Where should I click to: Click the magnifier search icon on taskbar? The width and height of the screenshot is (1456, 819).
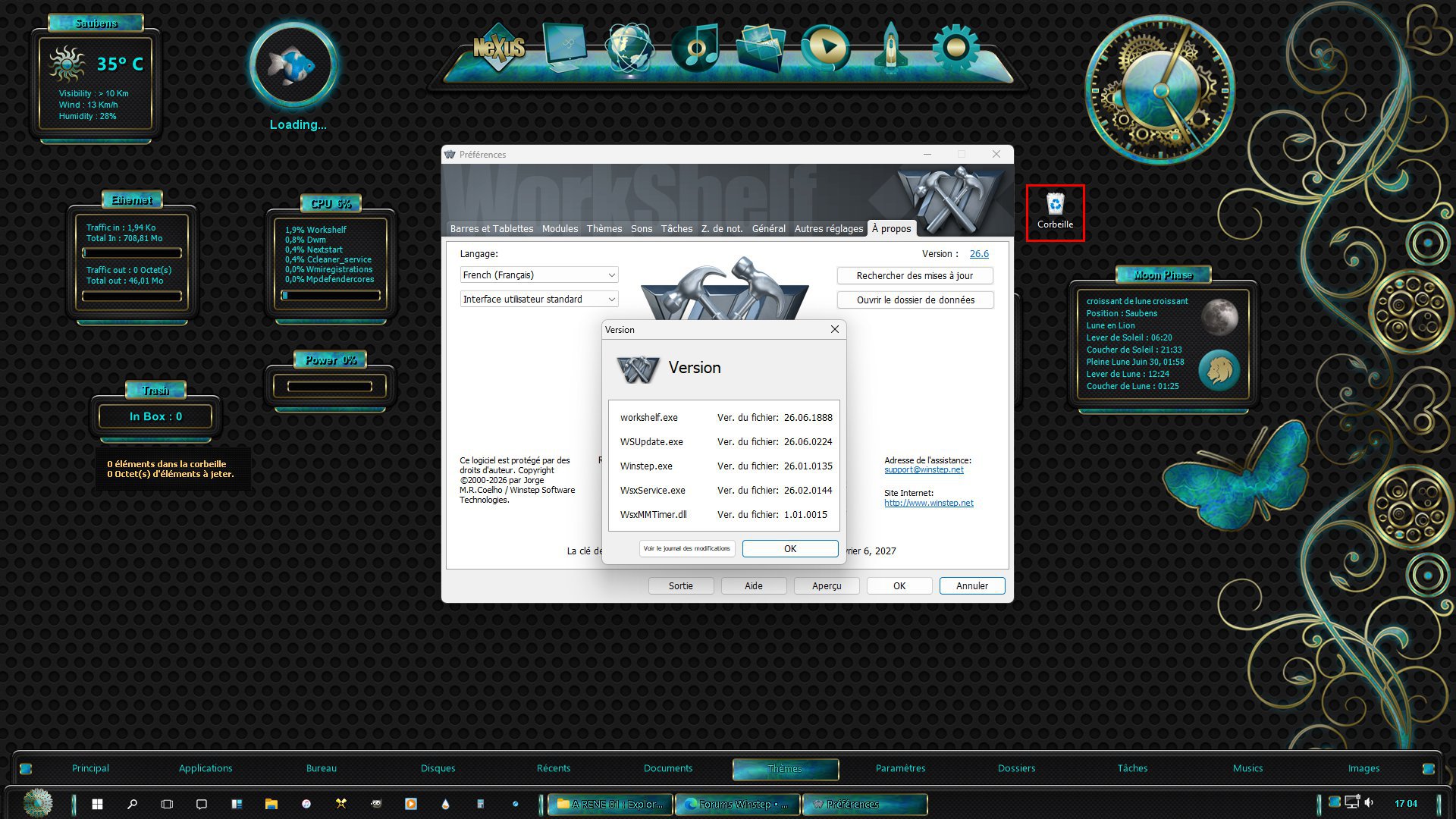[x=132, y=804]
